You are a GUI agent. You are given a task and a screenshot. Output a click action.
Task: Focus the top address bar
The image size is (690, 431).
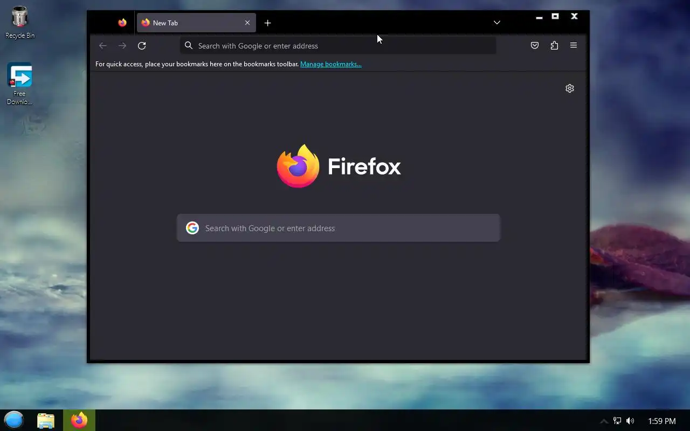[x=338, y=46]
